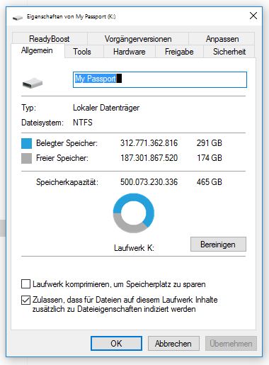This screenshot has width=269, height=365.
Task: Click the drive icon in the title bar
Action: tap(18, 17)
